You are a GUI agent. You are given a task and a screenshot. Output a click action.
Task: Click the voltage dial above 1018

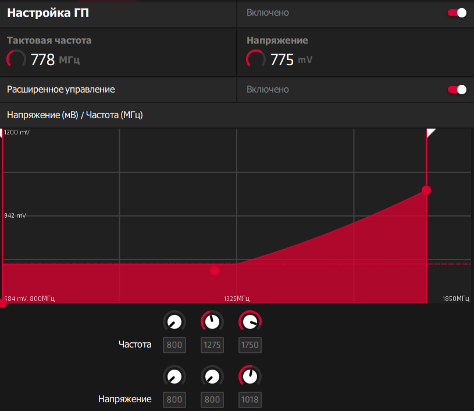(x=250, y=377)
